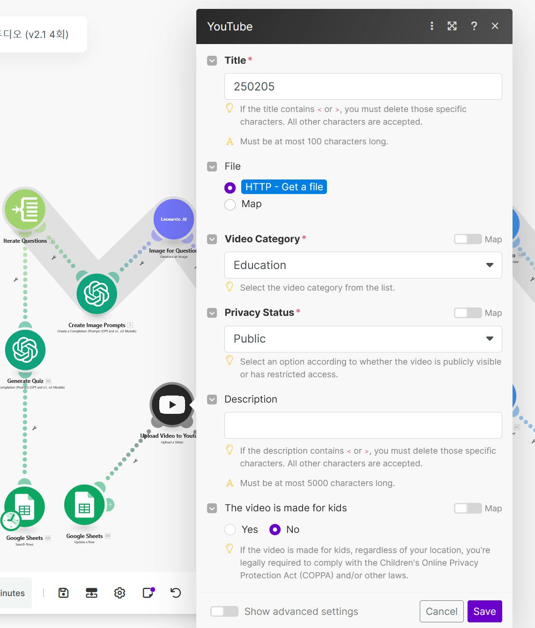This screenshot has width=535, height=628.
Task: Add a module after Google Sheets Update Row
Action: [x=110, y=505]
